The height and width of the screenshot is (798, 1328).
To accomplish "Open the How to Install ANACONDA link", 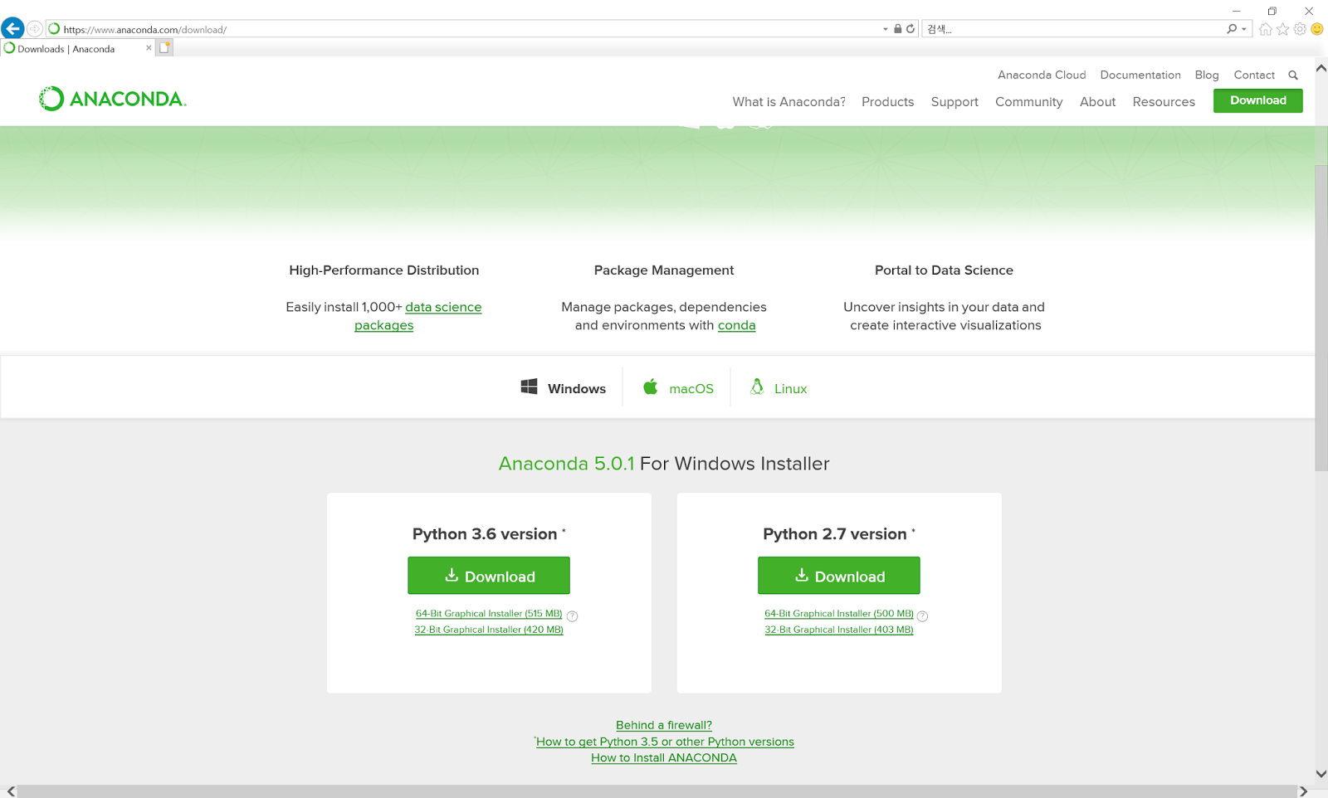I will pyautogui.click(x=664, y=757).
